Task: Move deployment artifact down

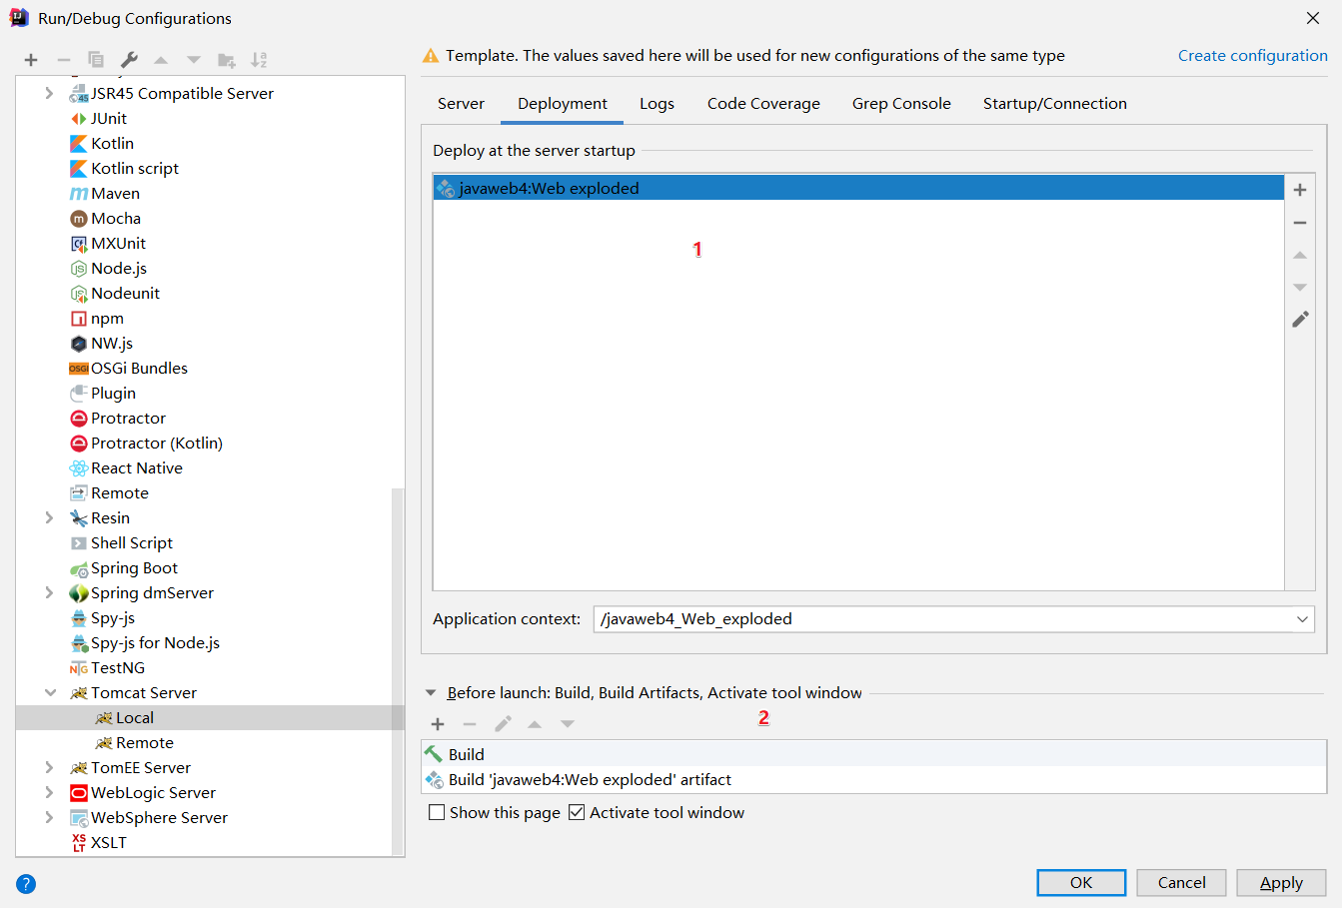Action: 1300,287
